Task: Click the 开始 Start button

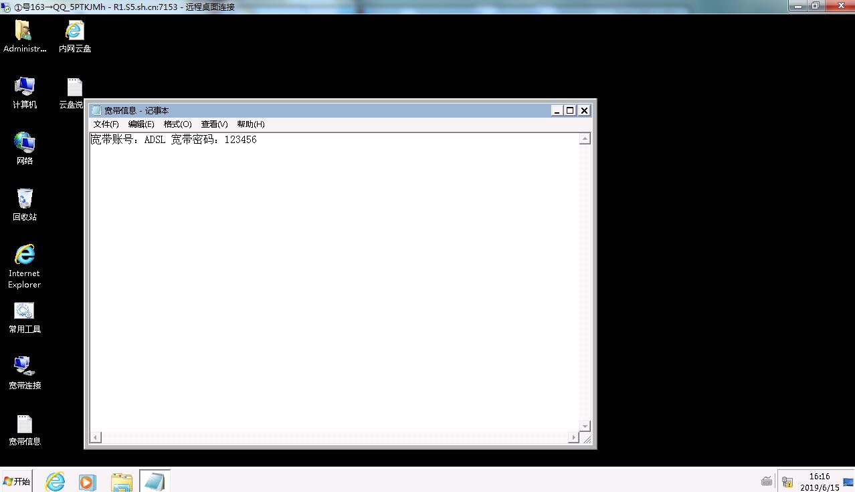Action: [x=17, y=481]
